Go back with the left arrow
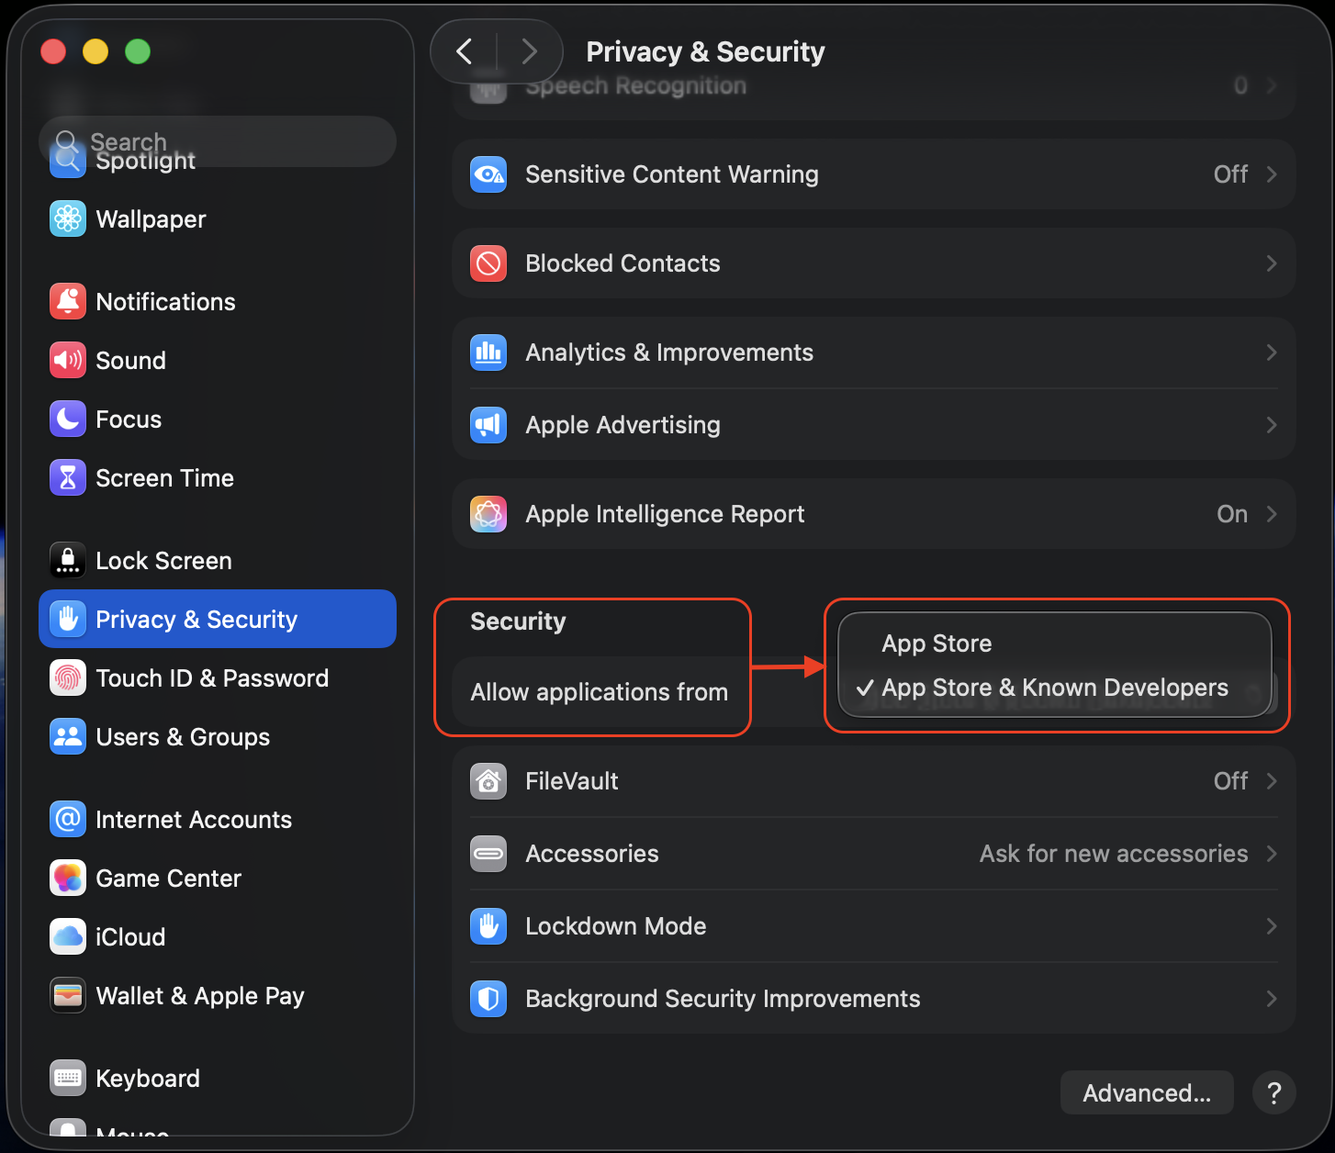The image size is (1335, 1153). tap(465, 51)
